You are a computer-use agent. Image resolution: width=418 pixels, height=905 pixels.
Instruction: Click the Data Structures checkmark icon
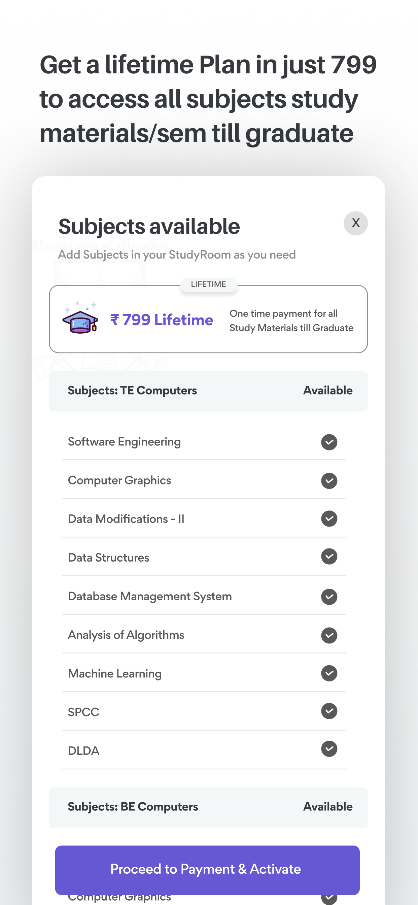329,557
